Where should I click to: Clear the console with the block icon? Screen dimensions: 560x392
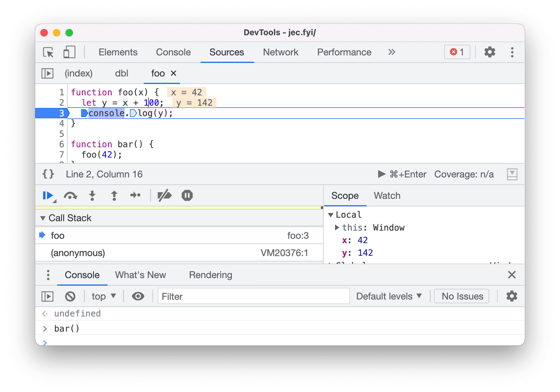[x=70, y=296]
